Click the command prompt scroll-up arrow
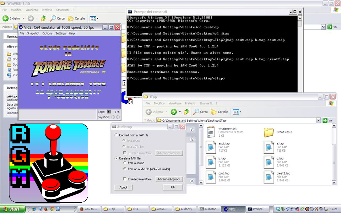The image size is (341, 213). tap(300, 18)
